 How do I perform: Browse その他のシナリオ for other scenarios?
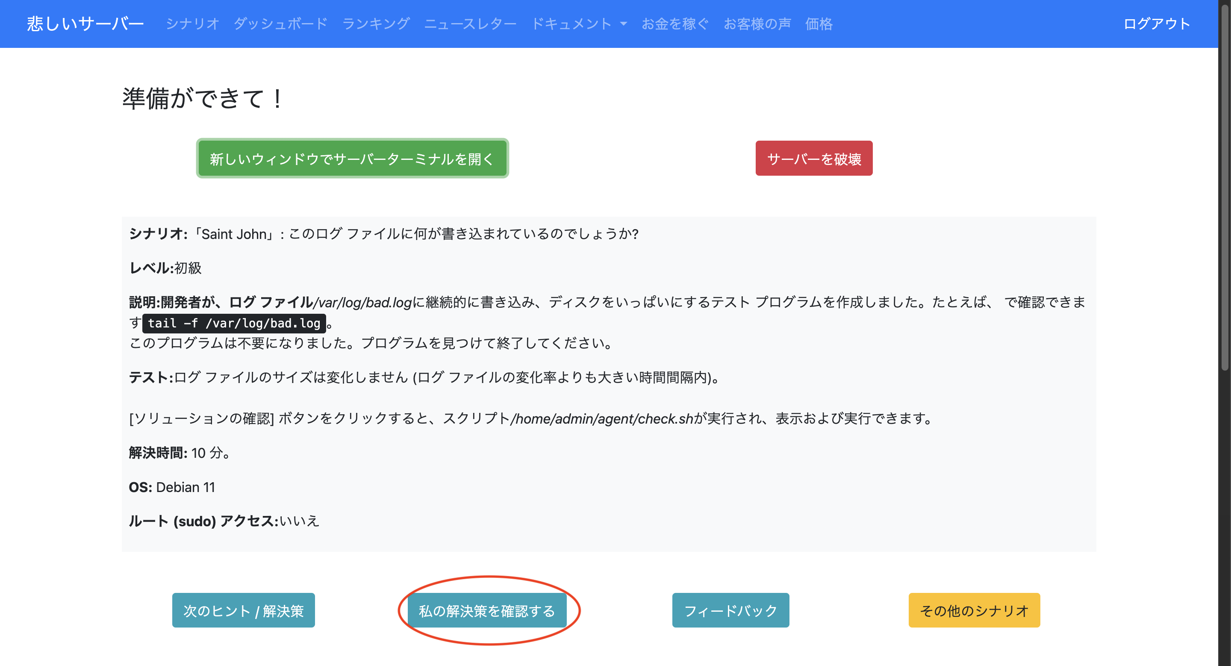coord(974,610)
